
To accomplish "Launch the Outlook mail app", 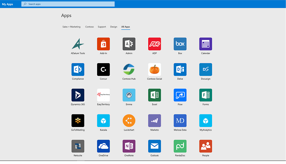I will point(155,146).
